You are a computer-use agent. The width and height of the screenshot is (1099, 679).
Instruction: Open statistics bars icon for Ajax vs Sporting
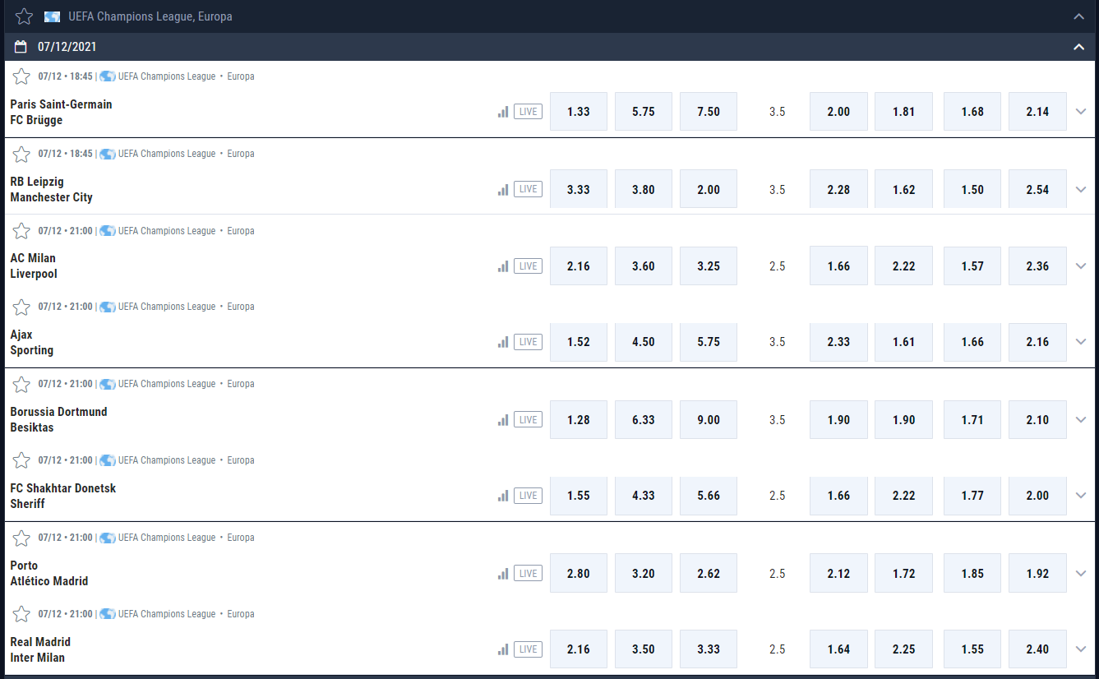coord(503,342)
